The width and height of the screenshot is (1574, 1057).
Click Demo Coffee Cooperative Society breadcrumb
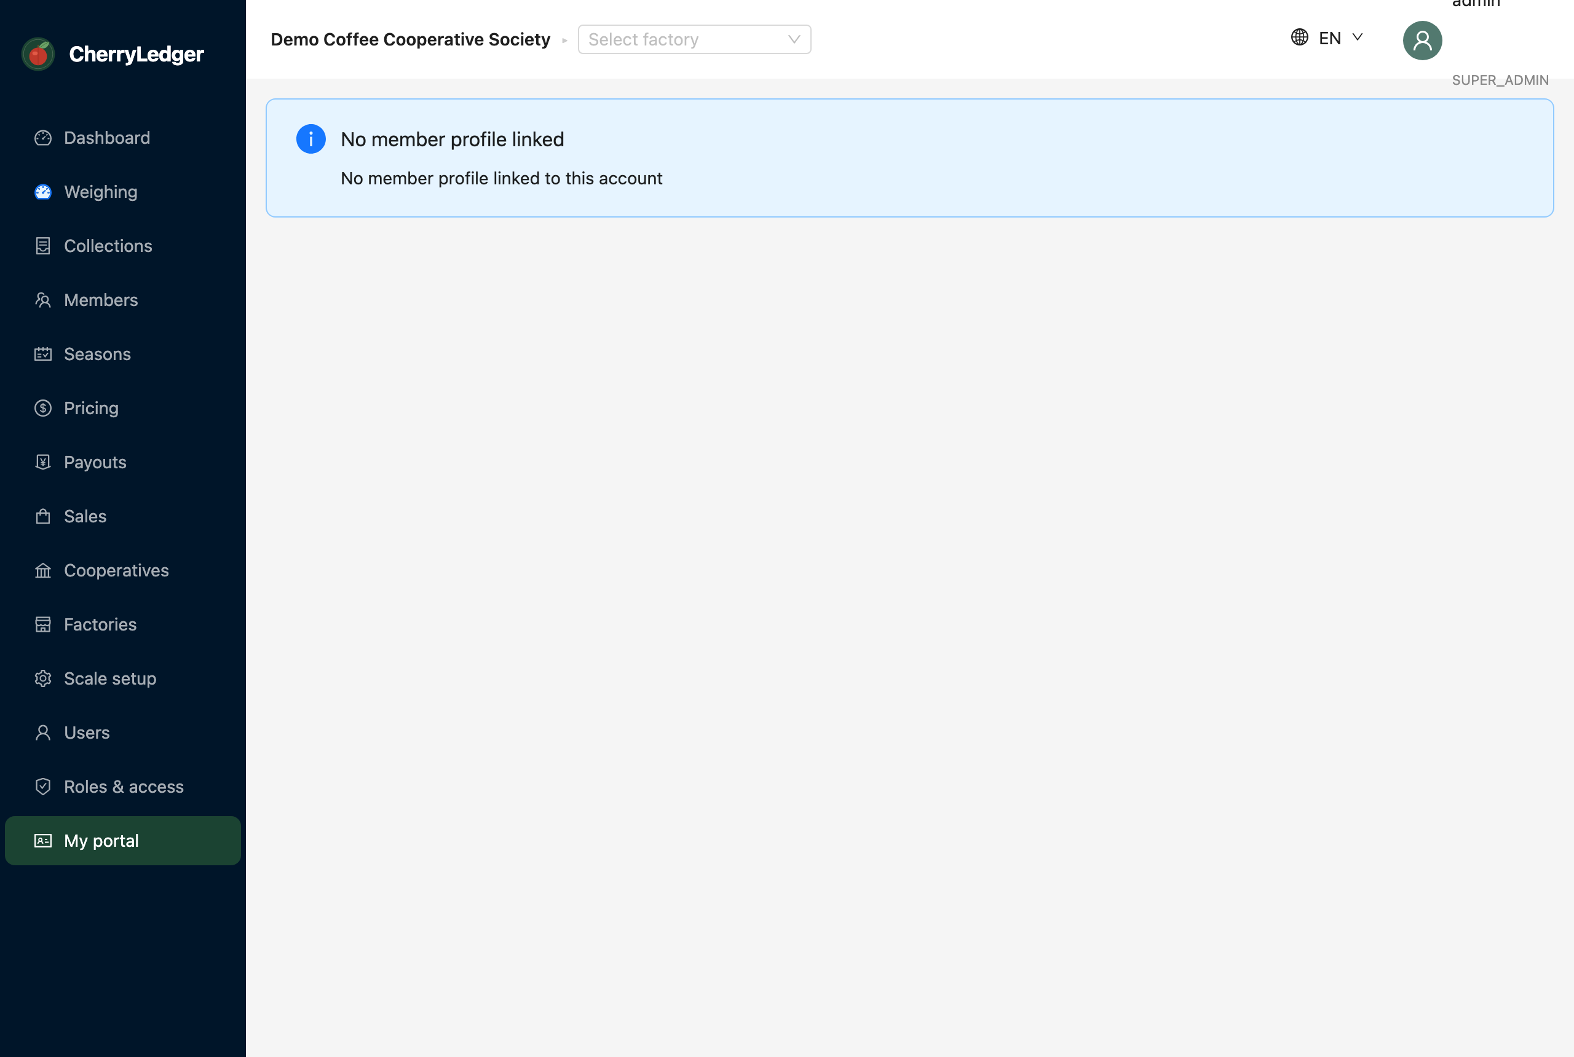tap(410, 39)
